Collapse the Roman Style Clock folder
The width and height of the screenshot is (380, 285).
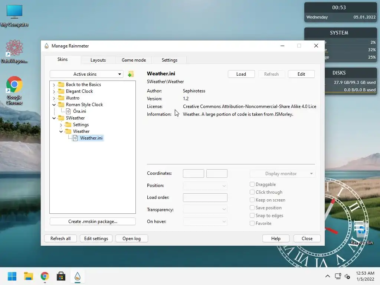click(x=54, y=105)
